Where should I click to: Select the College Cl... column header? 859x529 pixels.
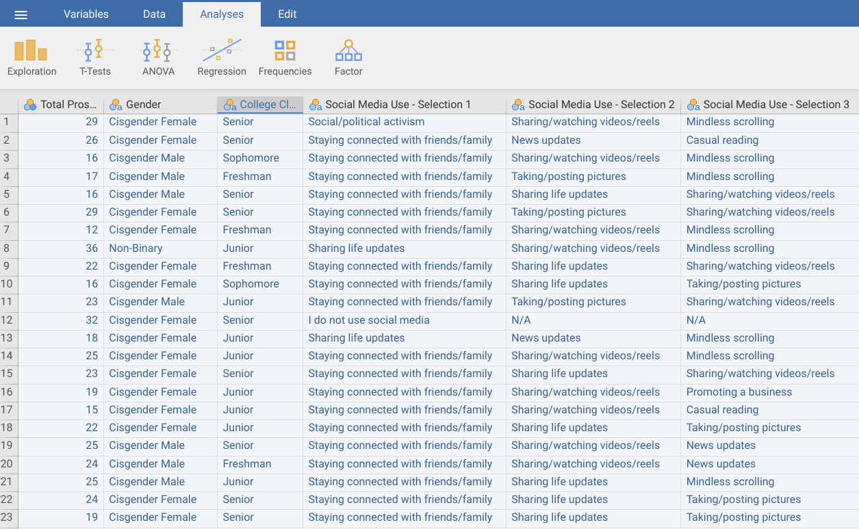260,105
